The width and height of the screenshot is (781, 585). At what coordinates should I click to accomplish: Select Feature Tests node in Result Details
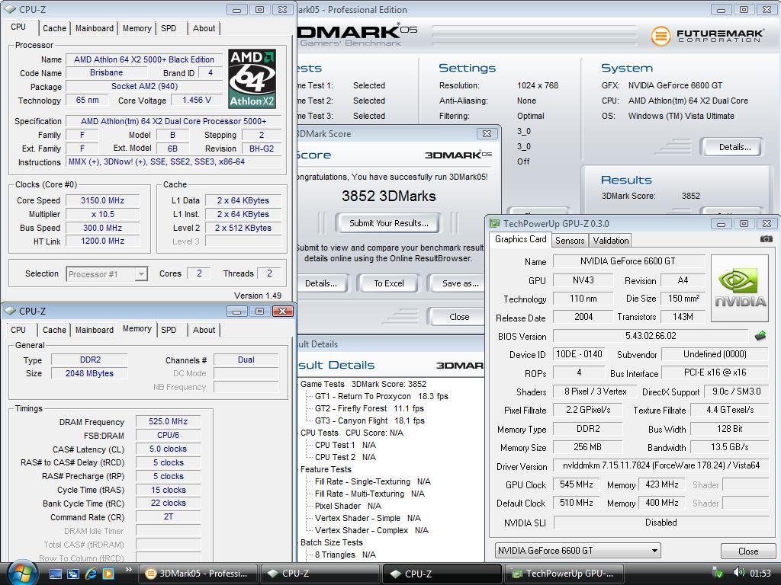[326, 469]
